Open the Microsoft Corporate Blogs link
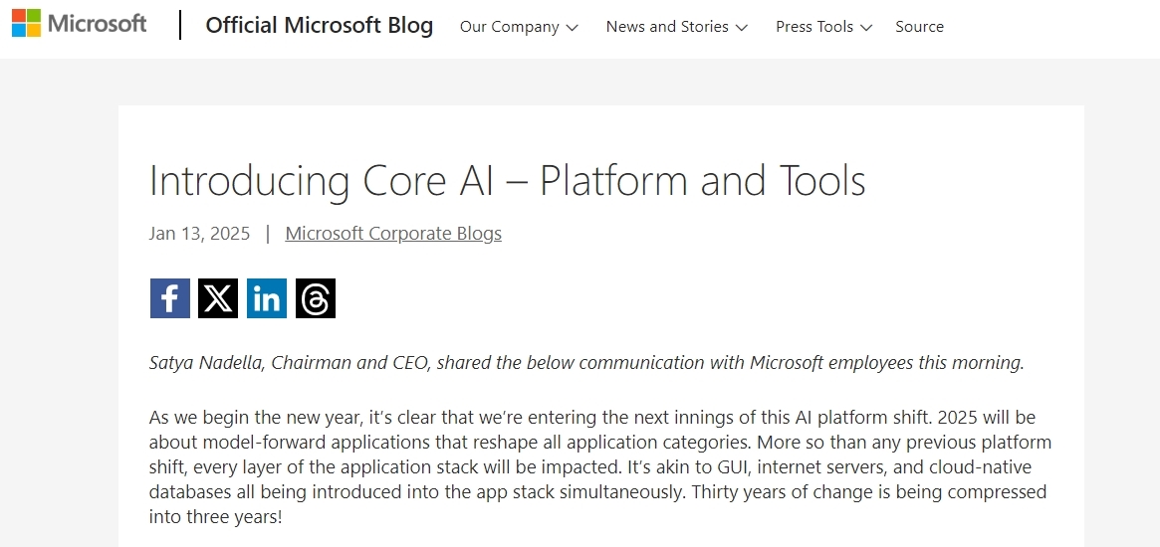Screen dimensions: 1160x547 click(x=393, y=234)
